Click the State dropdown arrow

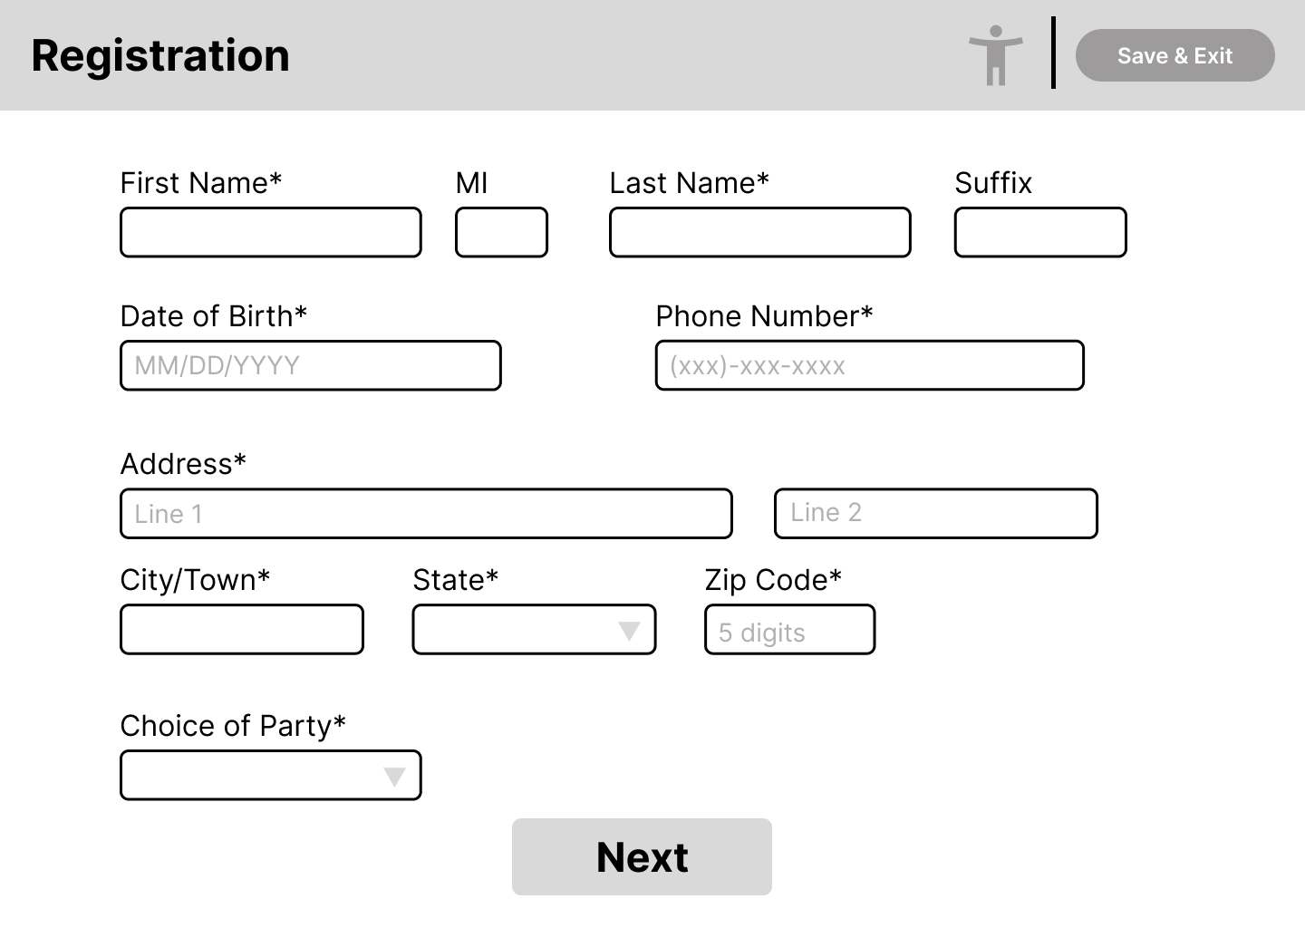tap(629, 631)
